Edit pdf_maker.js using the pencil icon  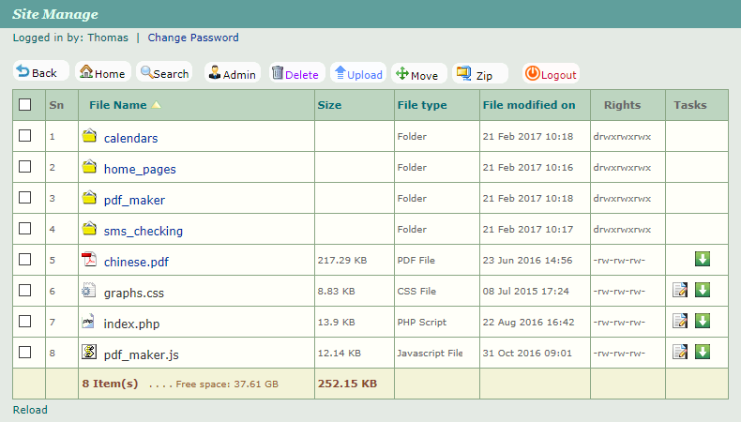point(680,352)
